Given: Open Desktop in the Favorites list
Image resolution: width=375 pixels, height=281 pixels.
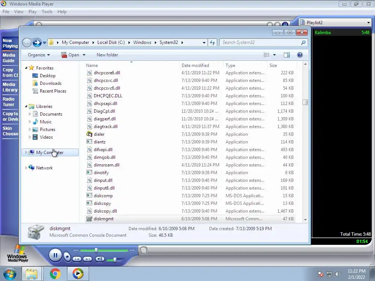Looking at the screenshot, I should click(47, 76).
